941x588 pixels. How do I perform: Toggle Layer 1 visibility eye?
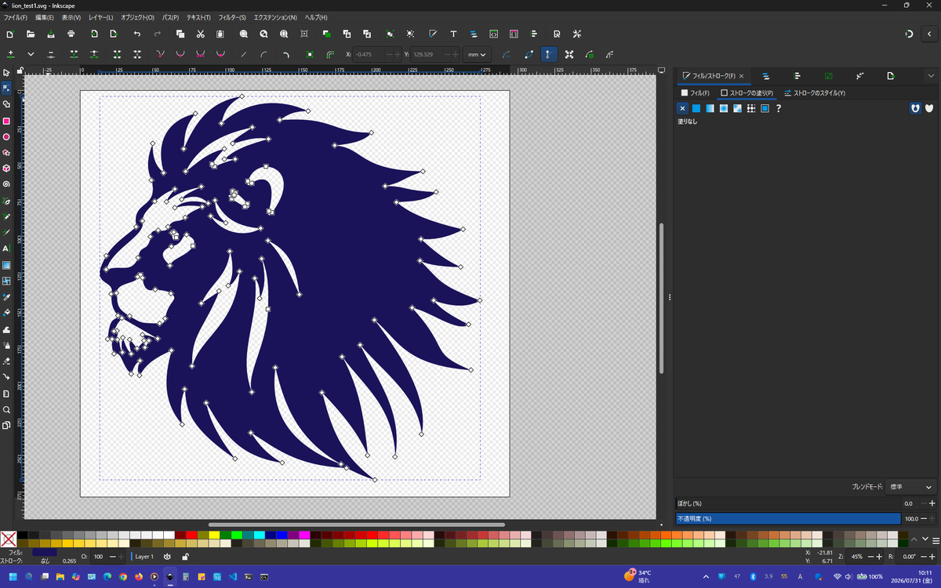click(167, 557)
